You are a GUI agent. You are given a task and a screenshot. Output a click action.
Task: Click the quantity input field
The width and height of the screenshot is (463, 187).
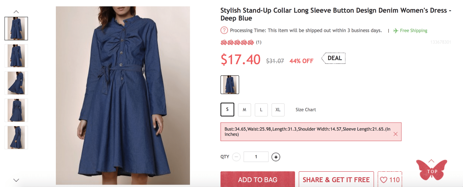click(x=256, y=157)
